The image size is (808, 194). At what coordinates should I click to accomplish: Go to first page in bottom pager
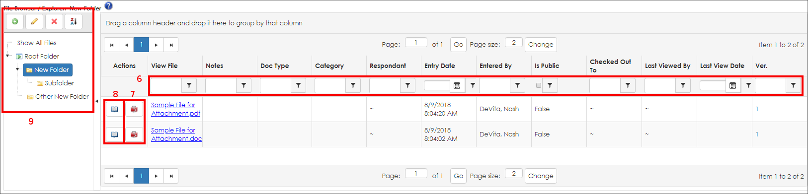112,176
